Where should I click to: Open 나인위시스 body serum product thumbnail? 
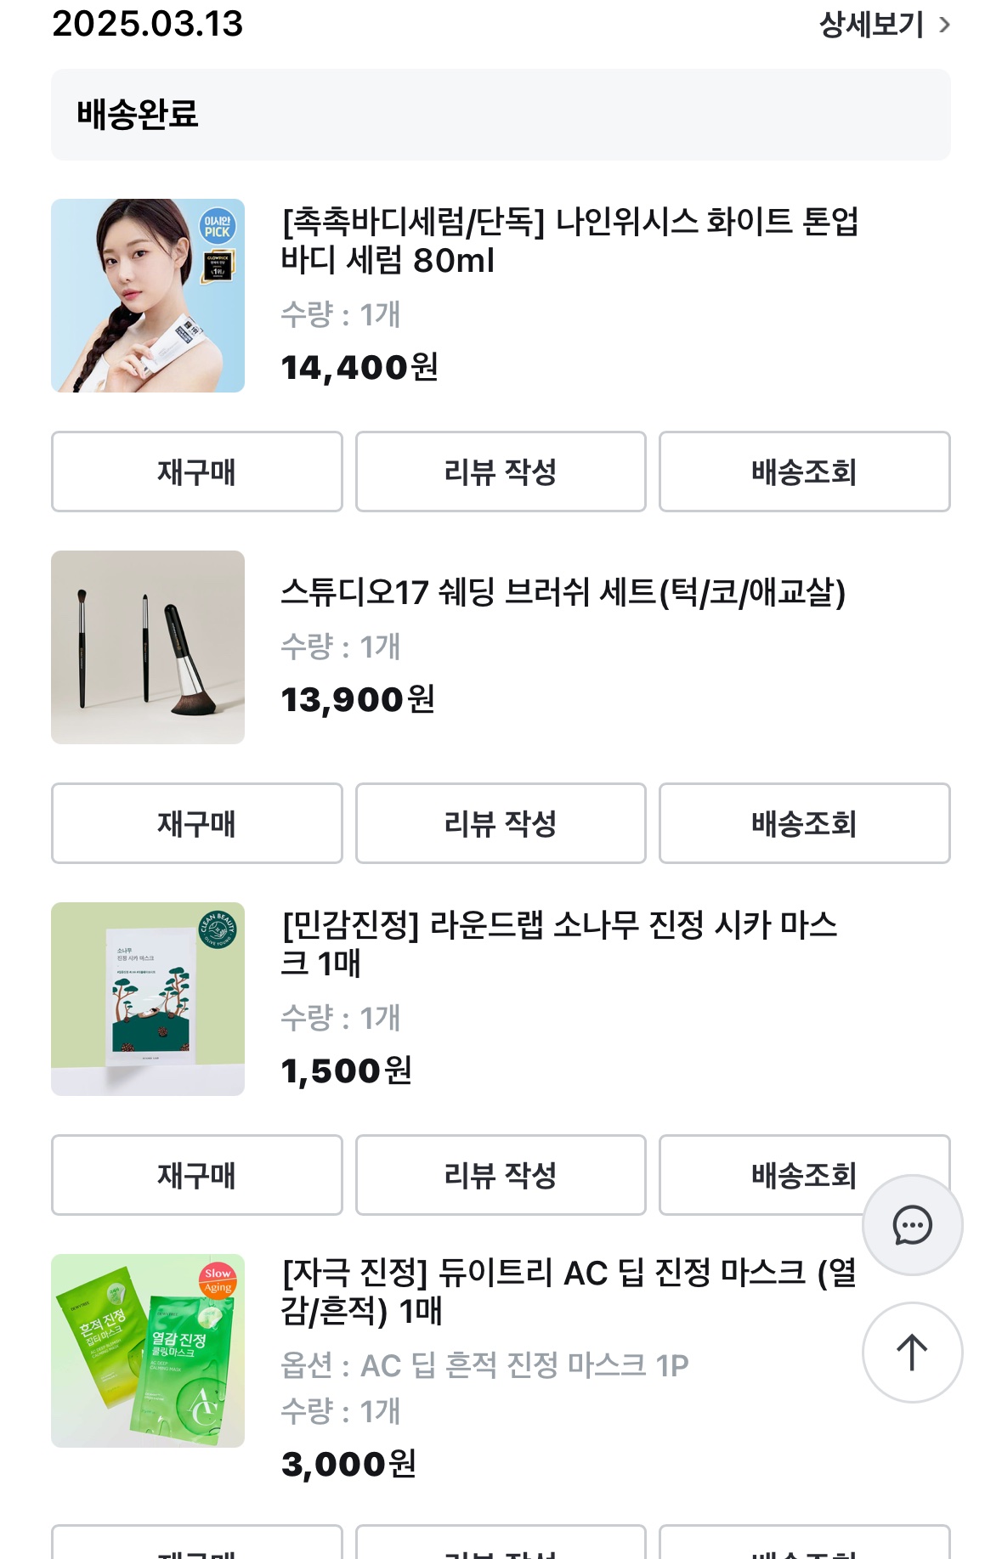pos(148,296)
